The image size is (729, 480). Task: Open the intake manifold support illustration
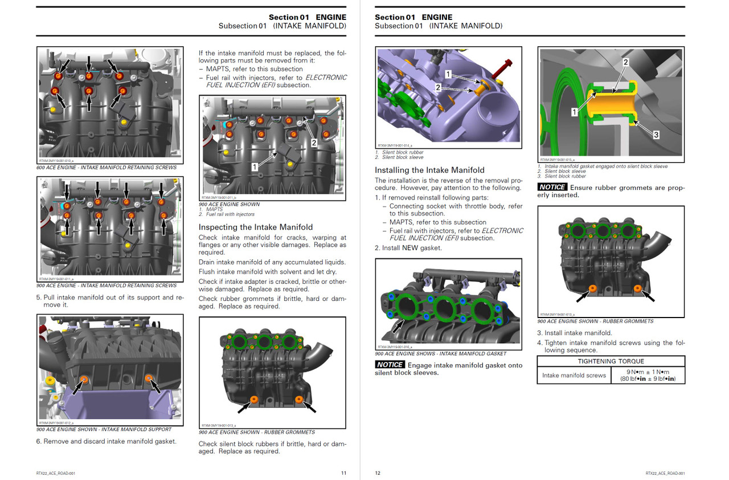(x=110, y=371)
